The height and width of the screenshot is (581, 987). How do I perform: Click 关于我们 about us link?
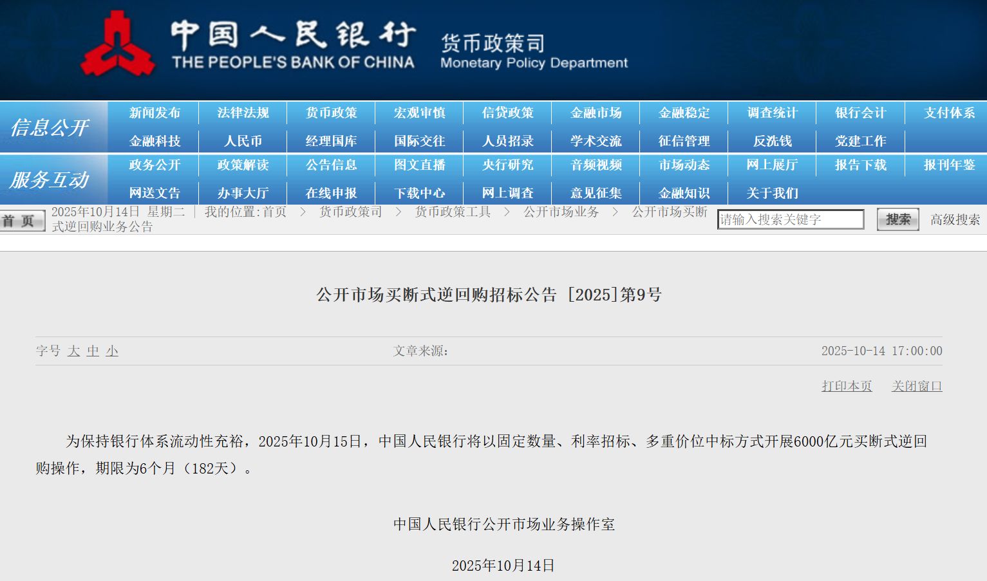(772, 193)
